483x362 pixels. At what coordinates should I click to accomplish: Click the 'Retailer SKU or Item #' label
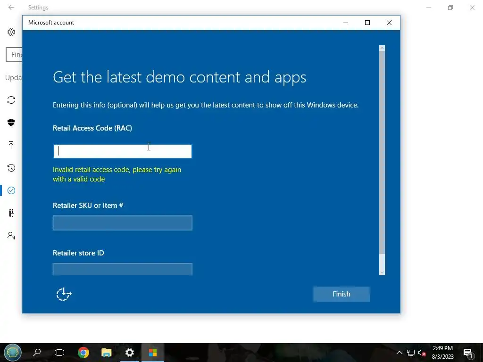tap(88, 206)
